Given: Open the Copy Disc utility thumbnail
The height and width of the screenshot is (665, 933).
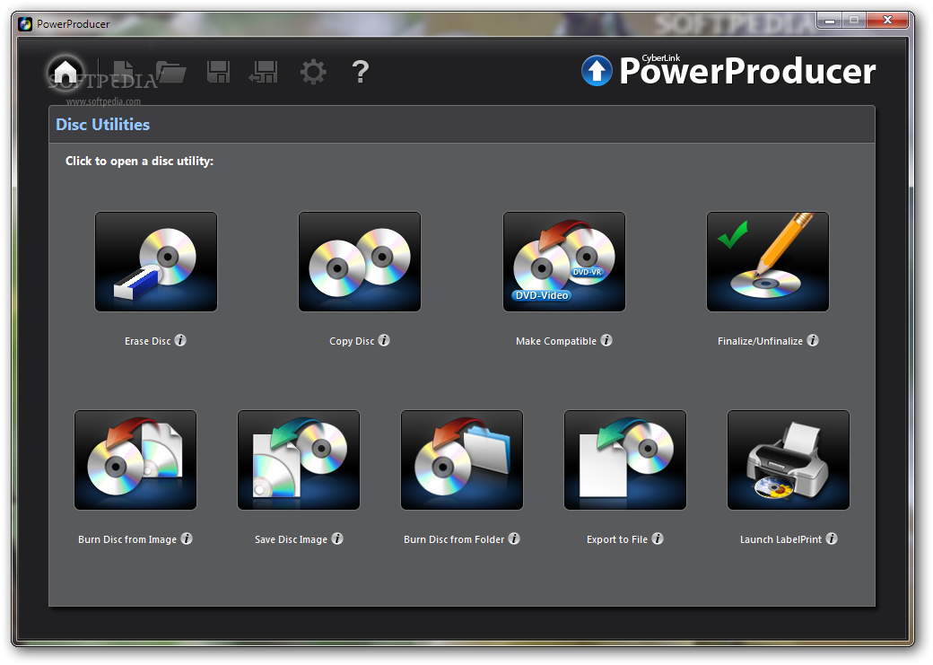Looking at the screenshot, I should tap(360, 261).
